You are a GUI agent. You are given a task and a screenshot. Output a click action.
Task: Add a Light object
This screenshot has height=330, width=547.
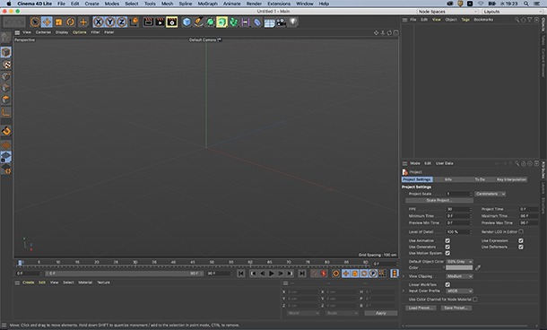pos(293,22)
